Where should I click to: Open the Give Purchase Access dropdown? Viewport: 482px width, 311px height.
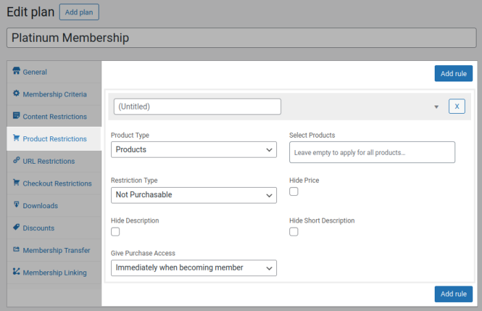tap(193, 268)
